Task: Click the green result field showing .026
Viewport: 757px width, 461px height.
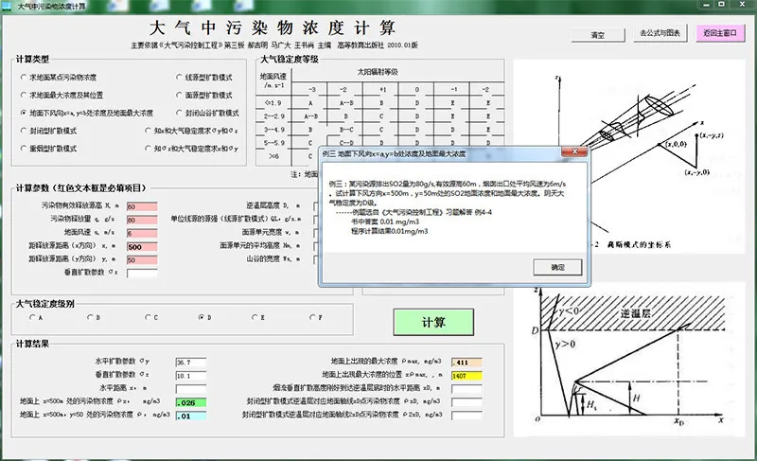Action: click(191, 402)
